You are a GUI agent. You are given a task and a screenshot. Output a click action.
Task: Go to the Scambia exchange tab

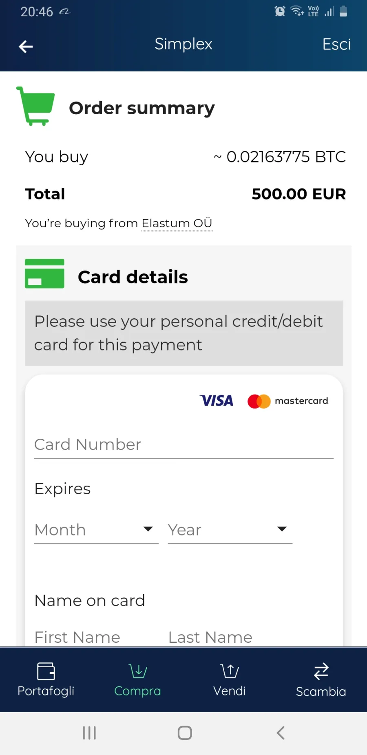click(321, 679)
